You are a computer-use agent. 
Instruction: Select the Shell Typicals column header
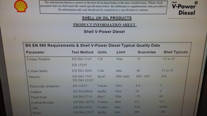tap(176, 52)
